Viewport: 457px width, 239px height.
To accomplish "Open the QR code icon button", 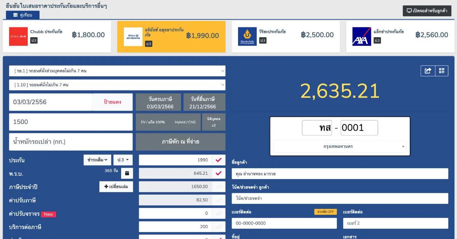I will 441,71.
